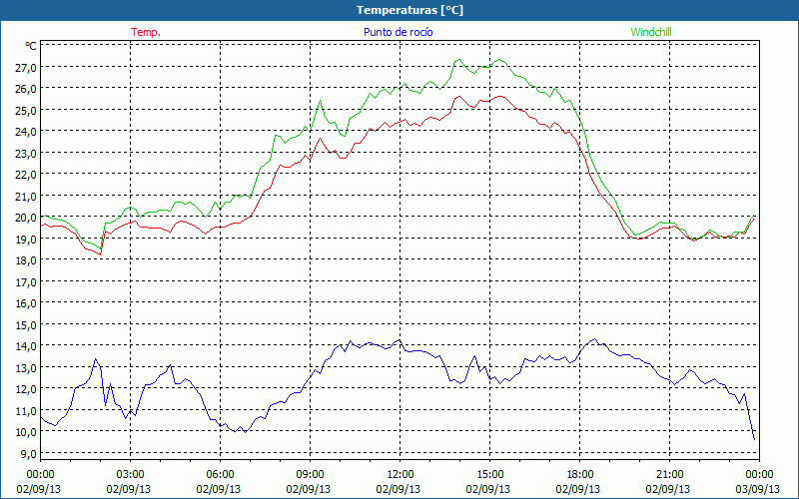Click the 20,0 y-axis value
The height and width of the screenshot is (499, 799).
click(27, 218)
